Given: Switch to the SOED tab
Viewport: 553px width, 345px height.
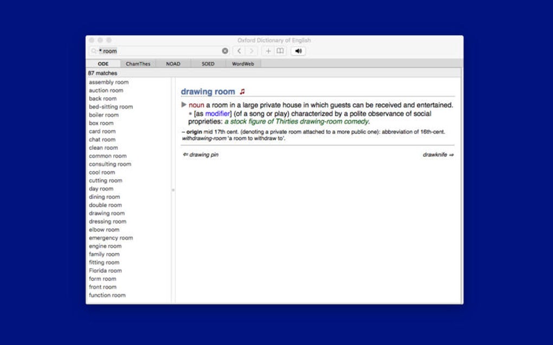Looking at the screenshot, I should click(208, 64).
